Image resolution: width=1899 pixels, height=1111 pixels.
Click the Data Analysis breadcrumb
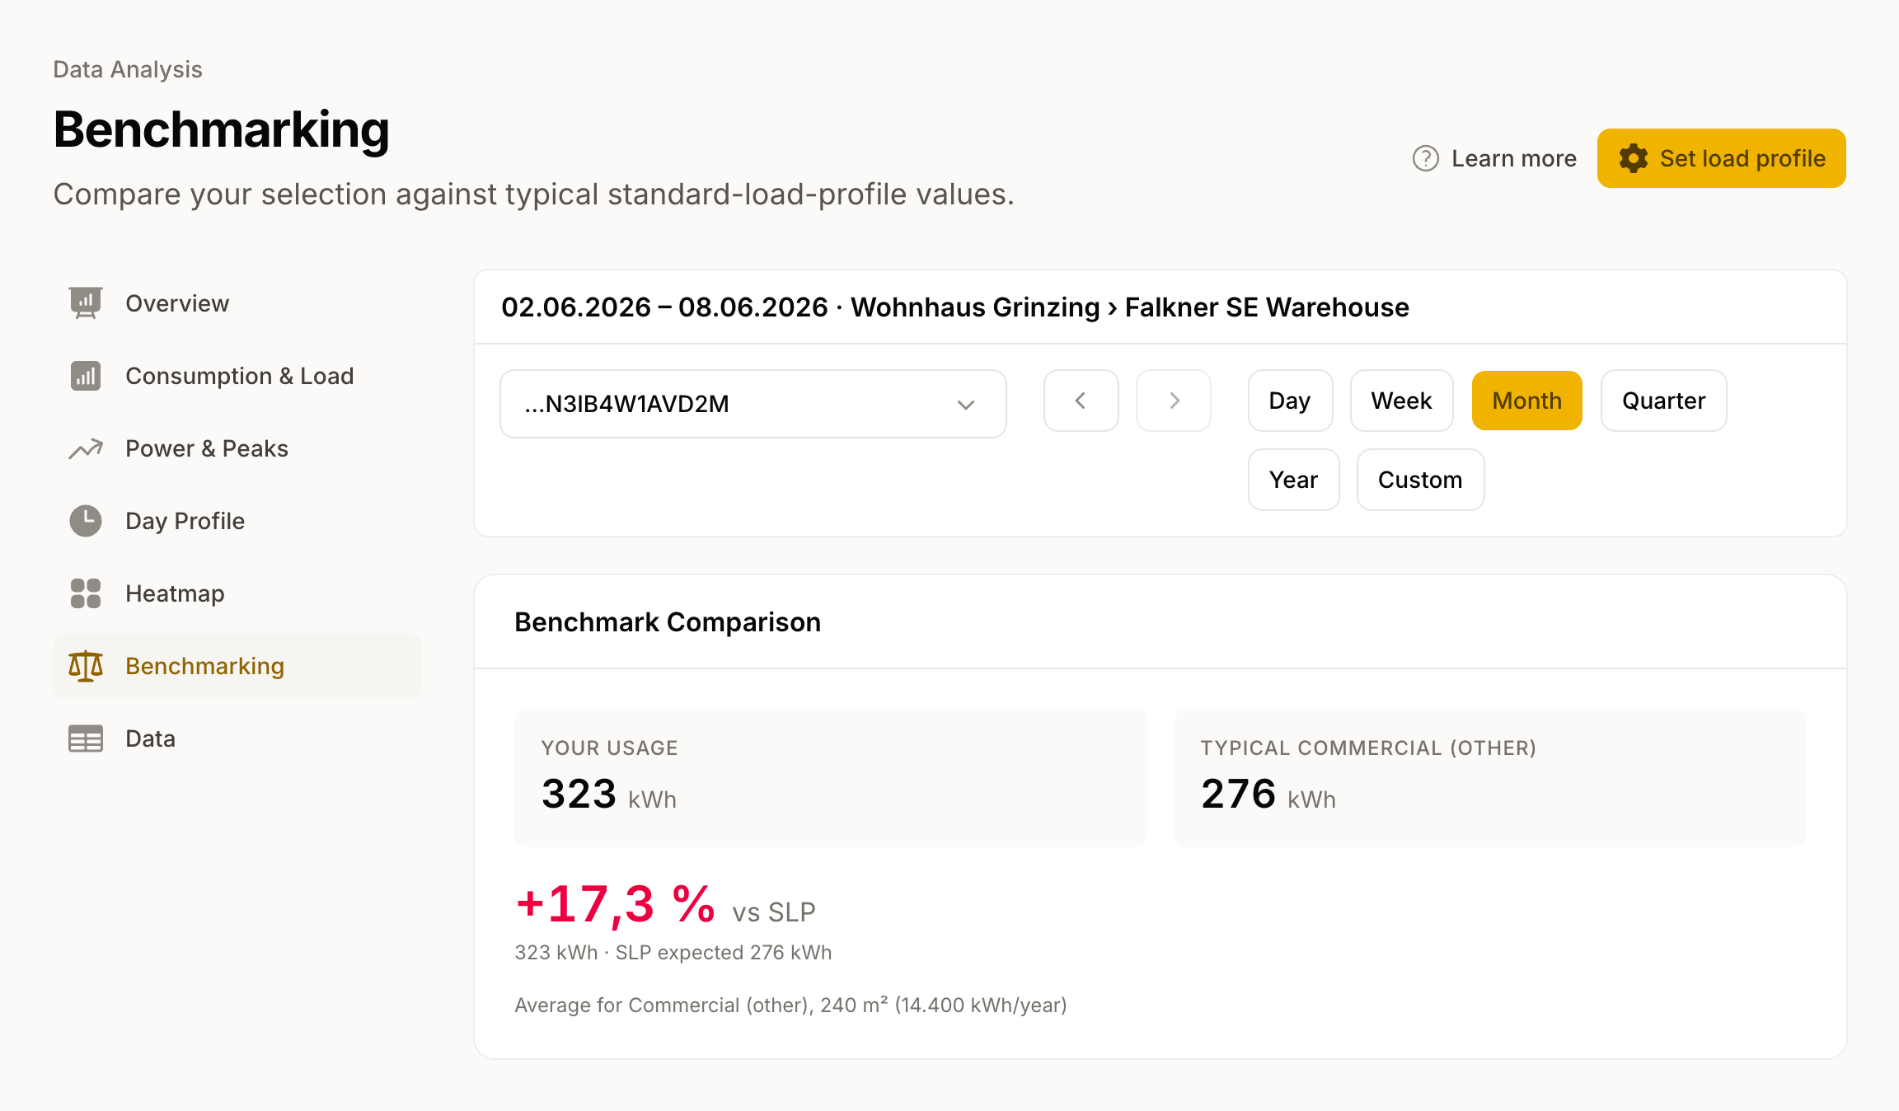click(128, 69)
